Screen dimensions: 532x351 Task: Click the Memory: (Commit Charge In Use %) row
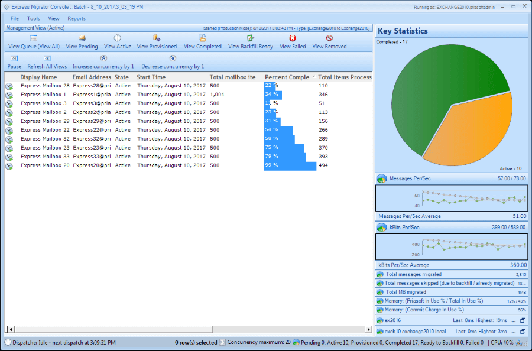pos(452,310)
